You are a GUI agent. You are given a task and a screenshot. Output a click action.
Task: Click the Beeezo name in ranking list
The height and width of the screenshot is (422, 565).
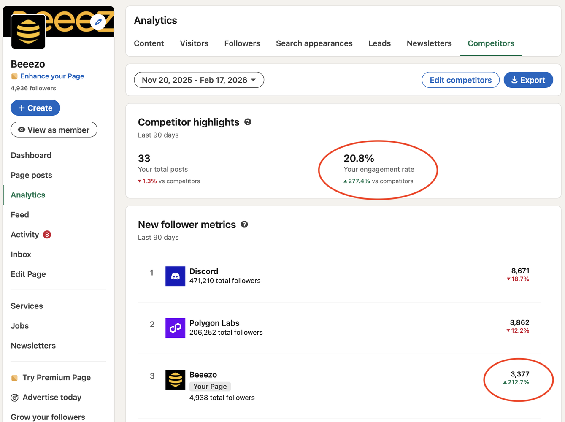coord(203,375)
